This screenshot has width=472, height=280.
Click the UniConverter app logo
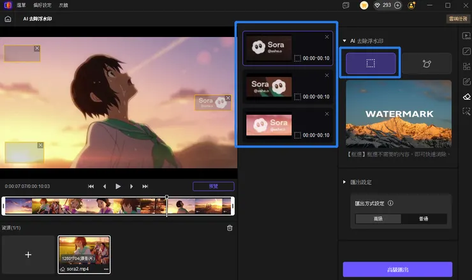(8, 5)
